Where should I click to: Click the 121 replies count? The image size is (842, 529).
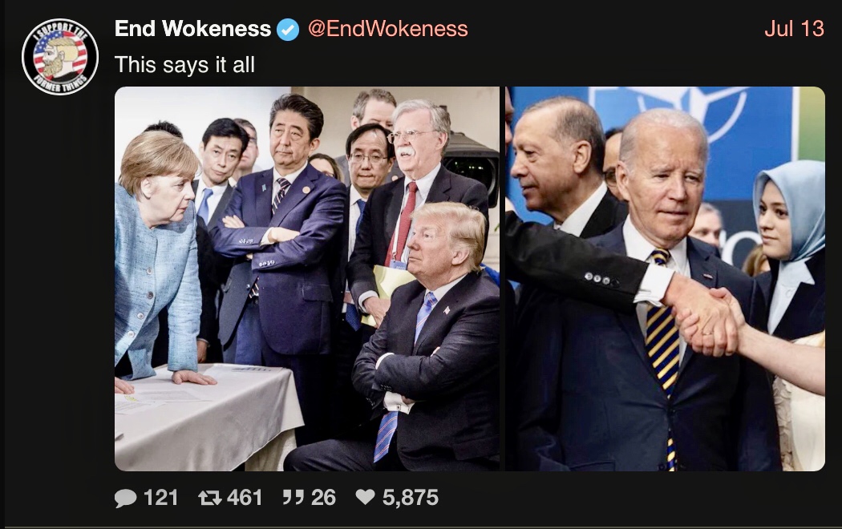160,498
